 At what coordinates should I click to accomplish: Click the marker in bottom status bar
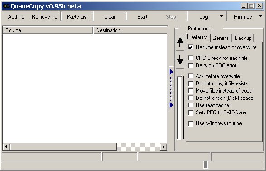(x=206, y=165)
